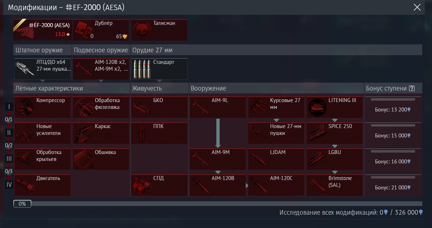
Task: Select Новые 27-мм пушки modification
Action: [276, 133]
